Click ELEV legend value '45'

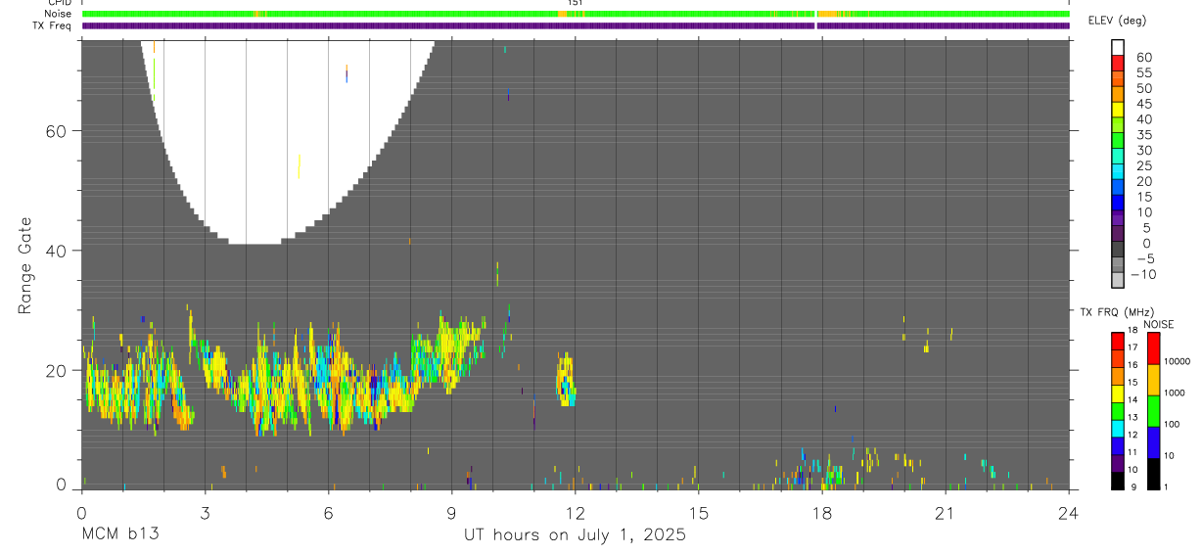[1143, 104]
